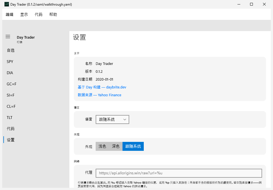Open the 代码 menu in the menu bar
273x190 pixels.
coord(39,15)
